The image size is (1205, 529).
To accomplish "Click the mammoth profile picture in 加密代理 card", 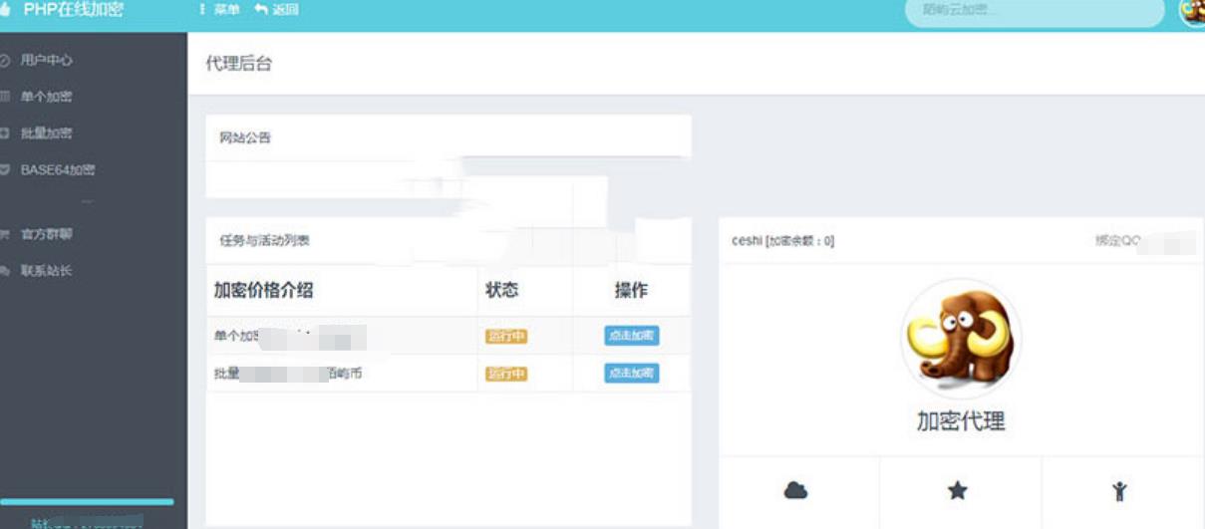I will click(x=960, y=338).
